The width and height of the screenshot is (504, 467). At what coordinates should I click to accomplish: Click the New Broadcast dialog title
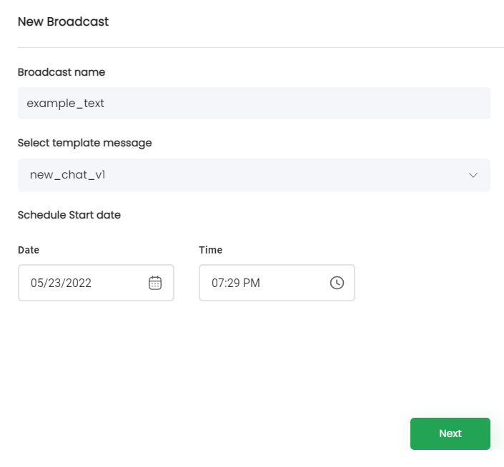point(63,21)
